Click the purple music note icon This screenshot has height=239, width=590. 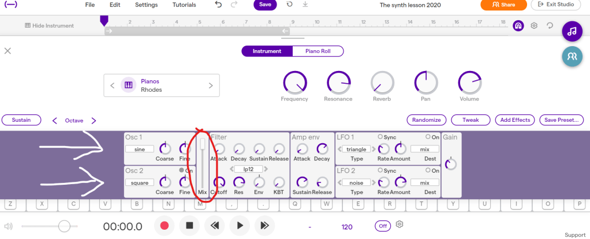[572, 32]
